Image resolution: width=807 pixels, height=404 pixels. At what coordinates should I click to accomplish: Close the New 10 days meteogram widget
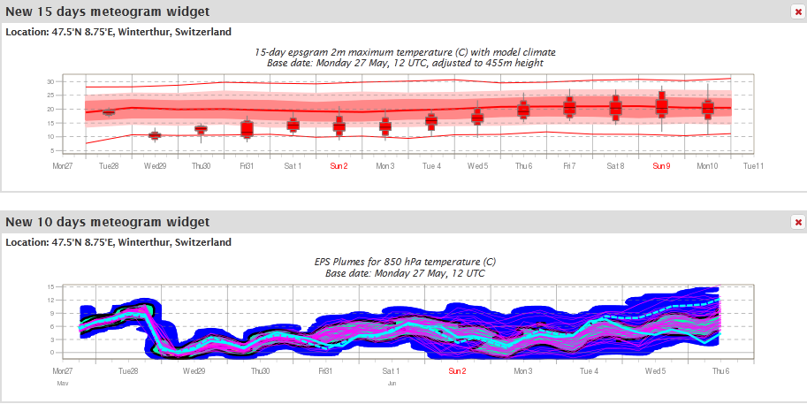[x=798, y=222]
